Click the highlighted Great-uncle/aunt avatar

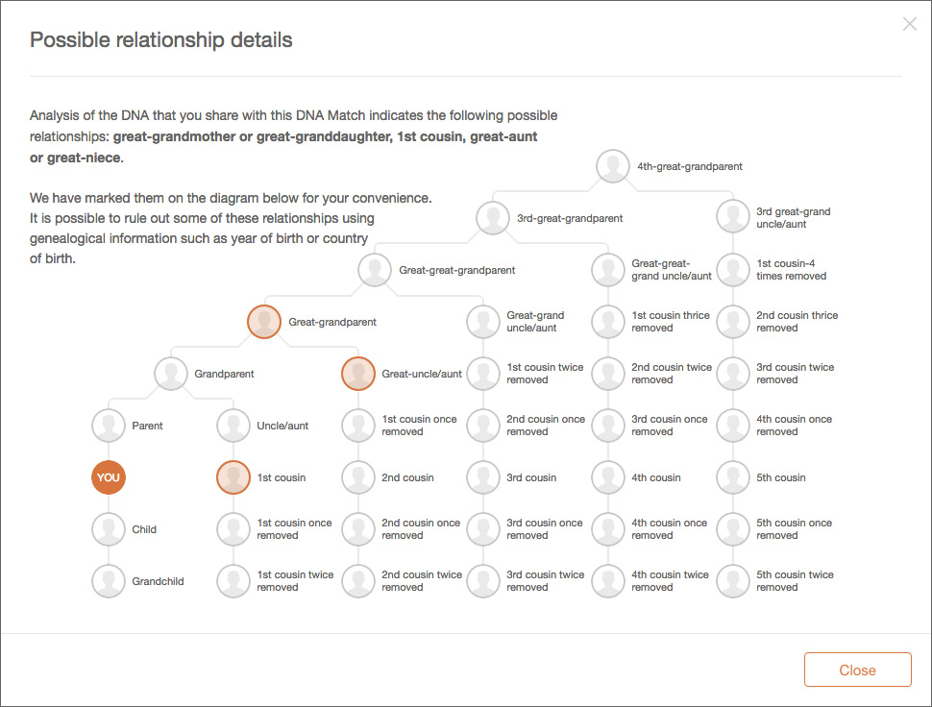pos(357,374)
